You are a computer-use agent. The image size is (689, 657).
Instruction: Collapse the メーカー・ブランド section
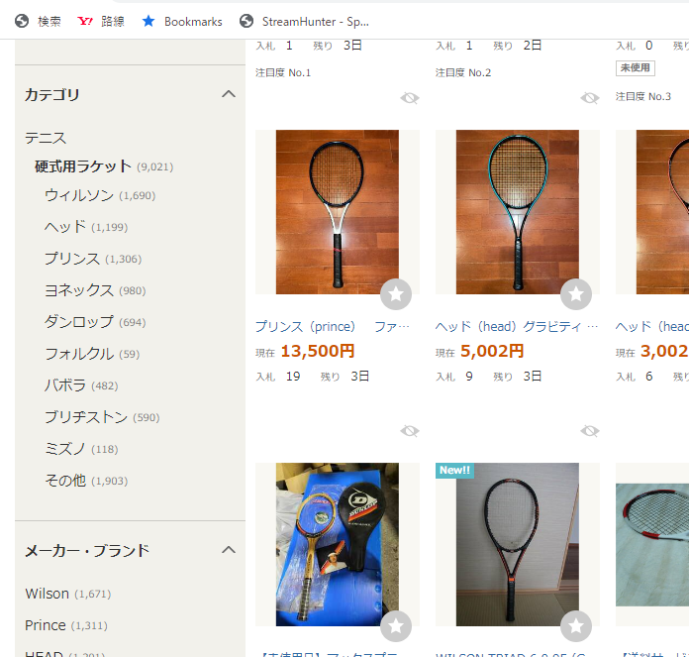(x=229, y=550)
